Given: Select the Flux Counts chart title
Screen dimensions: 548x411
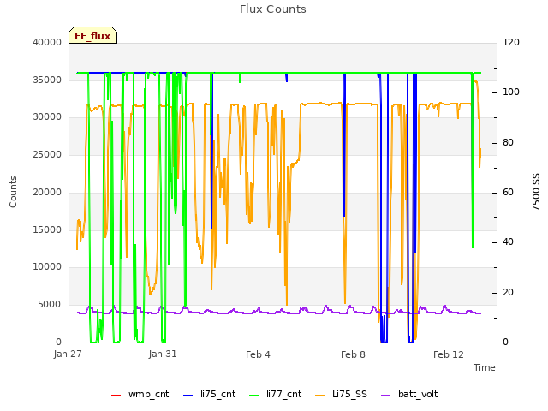Looking at the screenshot, I should (x=273, y=9).
